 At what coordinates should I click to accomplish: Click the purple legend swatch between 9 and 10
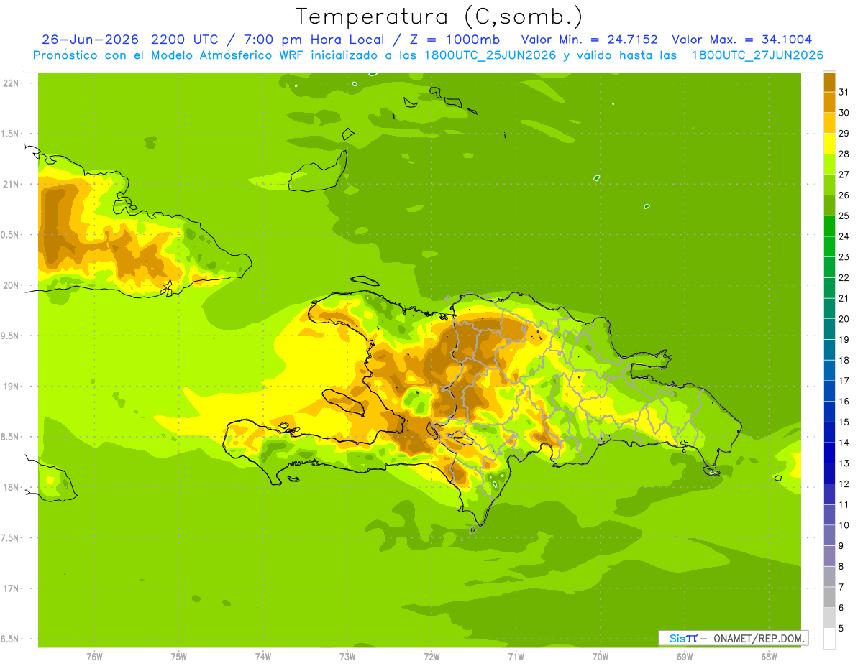[829, 535]
